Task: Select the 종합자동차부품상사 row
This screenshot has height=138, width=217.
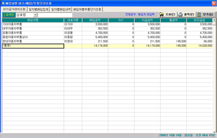Action: click(107, 37)
